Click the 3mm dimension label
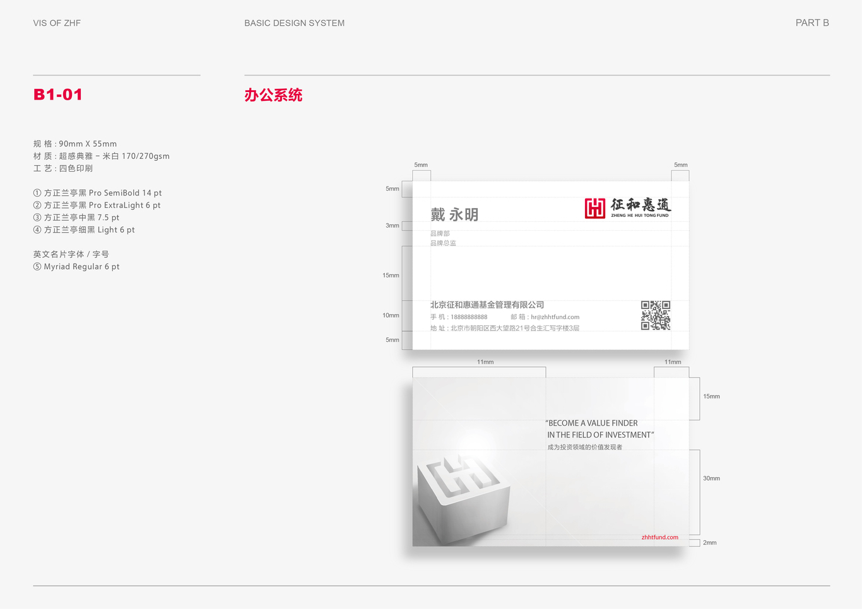The image size is (862, 609). [x=393, y=225]
